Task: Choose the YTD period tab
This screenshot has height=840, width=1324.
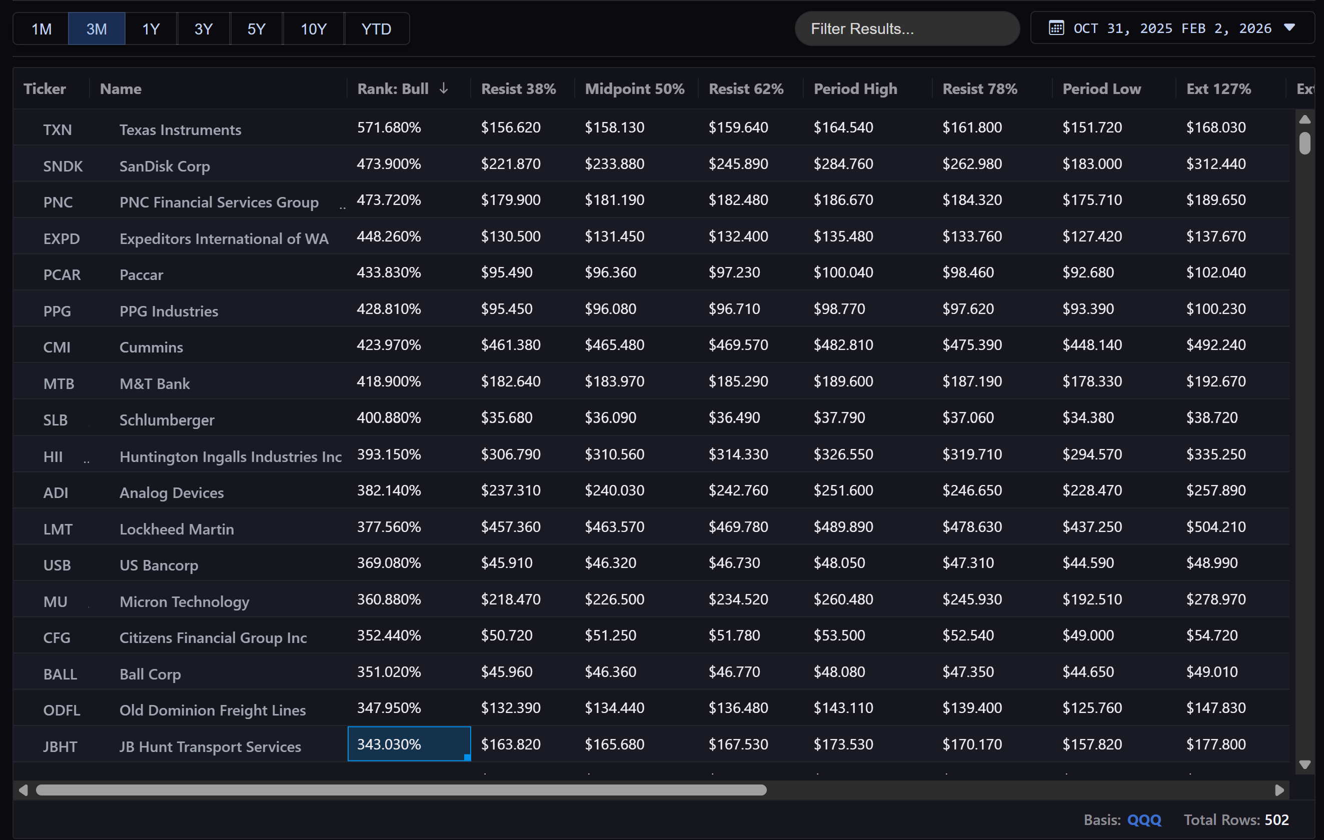Action: pyautogui.click(x=376, y=29)
